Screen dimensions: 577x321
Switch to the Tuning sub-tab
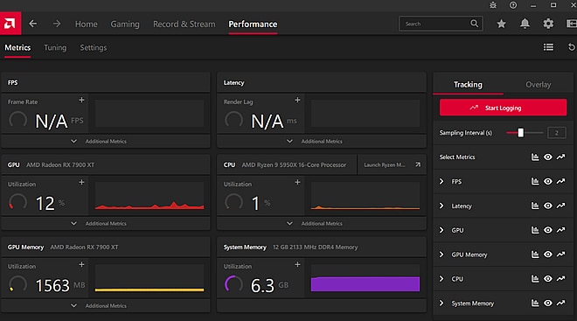tap(55, 47)
